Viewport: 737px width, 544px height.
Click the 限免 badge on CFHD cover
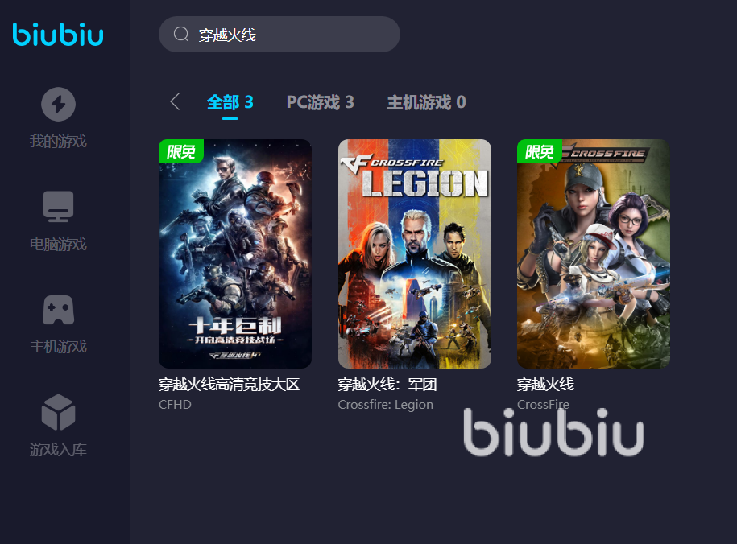[x=181, y=151]
